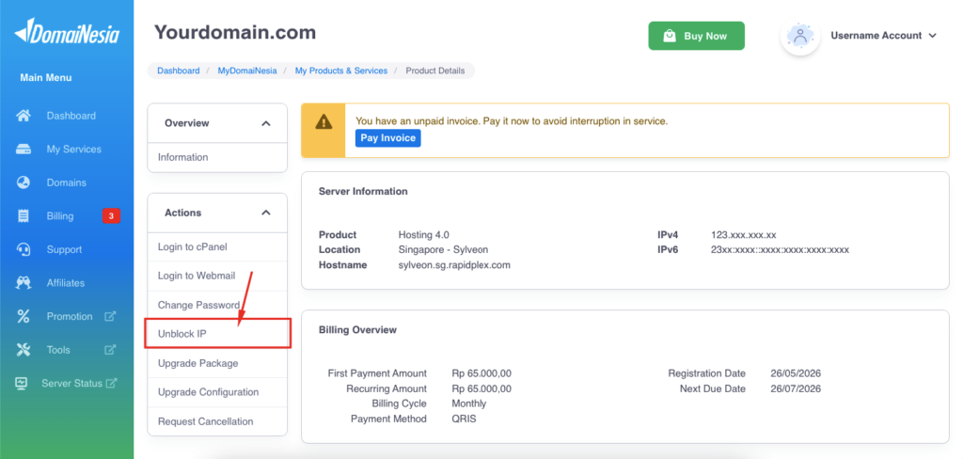Image resolution: width=963 pixels, height=459 pixels.
Task: Click external link icon beside Server Status
Action: click(x=111, y=383)
